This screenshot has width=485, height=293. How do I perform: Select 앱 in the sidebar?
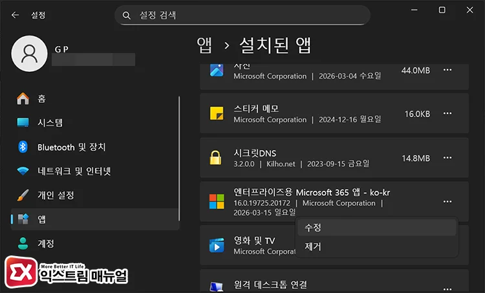[94, 219]
